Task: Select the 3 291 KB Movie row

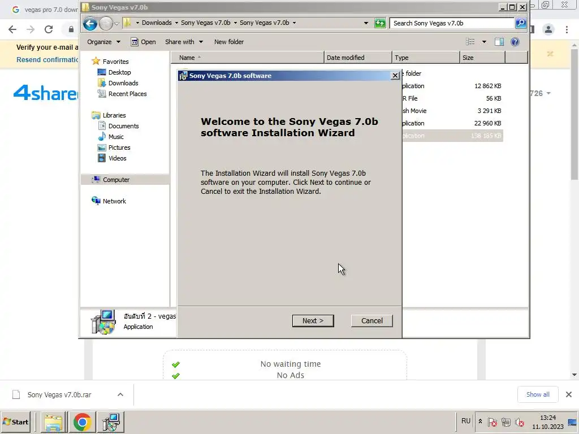Action: click(452, 111)
